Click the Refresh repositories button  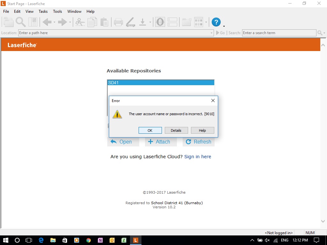pyautogui.click(x=199, y=142)
